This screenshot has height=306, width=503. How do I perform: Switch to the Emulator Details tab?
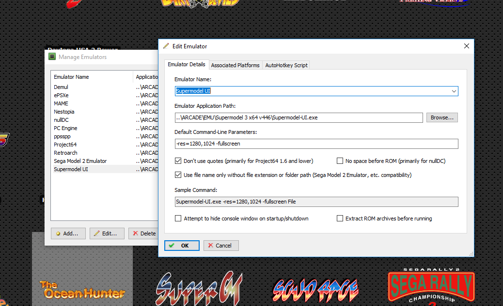(187, 64)
